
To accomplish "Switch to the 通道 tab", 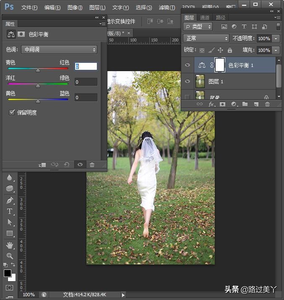I will (205, 18).
